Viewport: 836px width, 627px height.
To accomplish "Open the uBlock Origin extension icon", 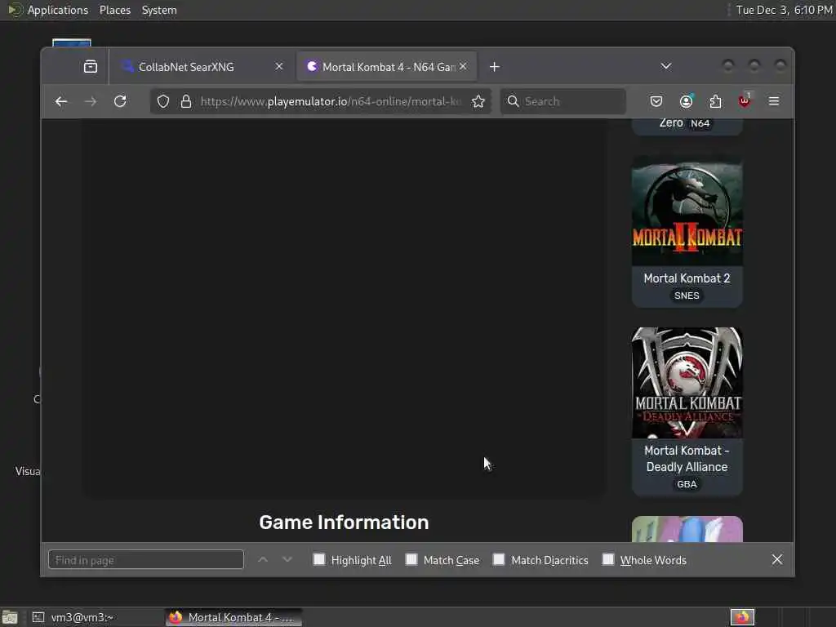I will tap(745, 100).
